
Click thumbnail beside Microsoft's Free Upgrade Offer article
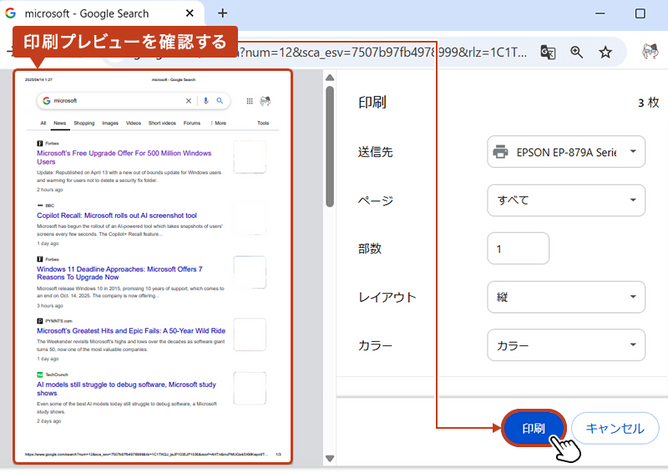[x=250, y=157]
